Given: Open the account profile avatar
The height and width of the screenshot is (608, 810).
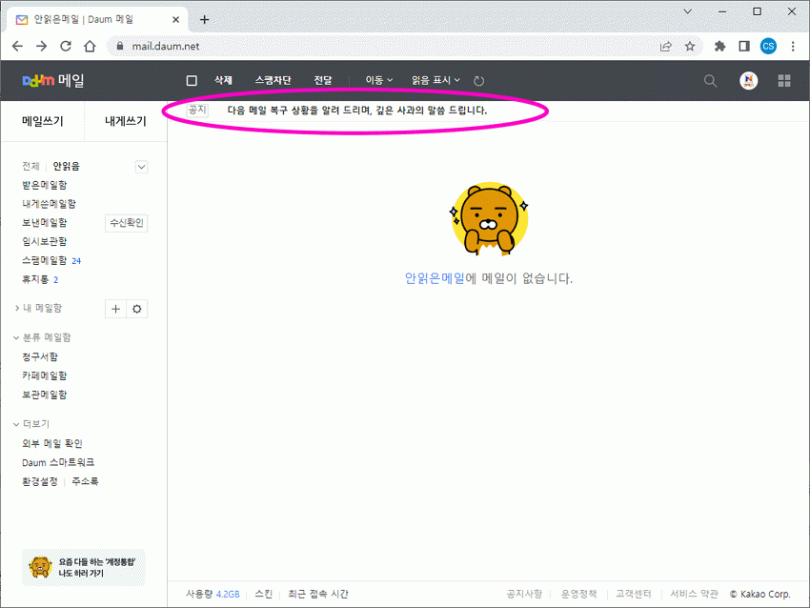Looking at the screenshot, I should click(x=748, y=81).
